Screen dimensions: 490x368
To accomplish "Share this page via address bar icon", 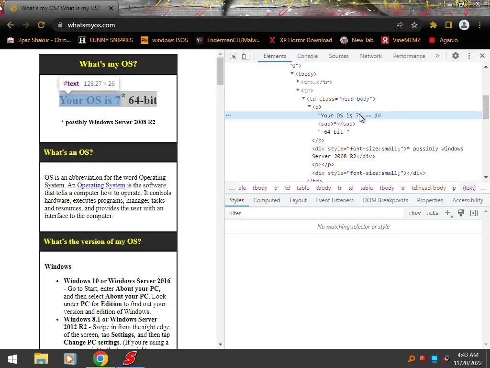I will [x=399, y=25].
